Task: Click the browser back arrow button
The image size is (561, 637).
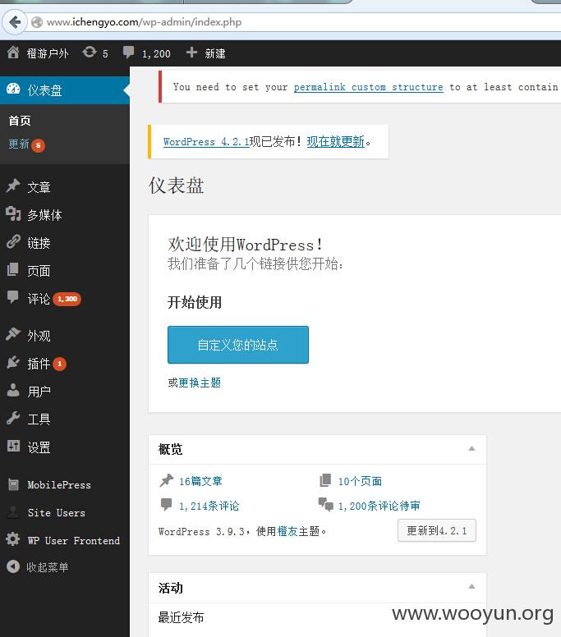Action: pos(15,22)
